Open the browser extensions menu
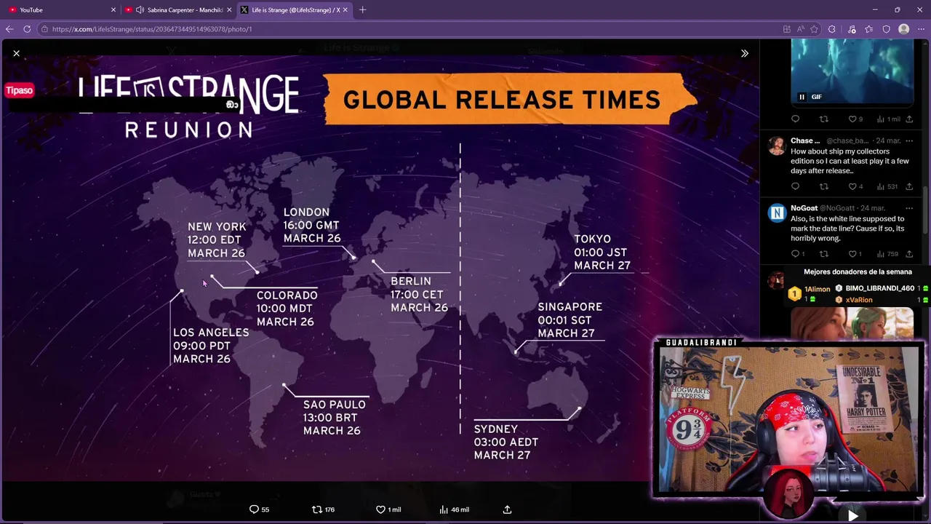Image resolution: width=931 pixels, height=524 pixels. tap(832, 29)
